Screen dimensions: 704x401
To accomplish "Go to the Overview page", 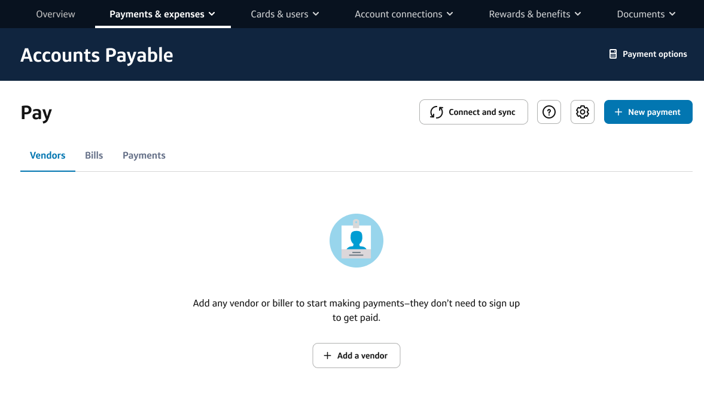I will point(56,14).
